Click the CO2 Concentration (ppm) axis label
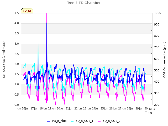 pyautogui.click(x=164, y=60)
